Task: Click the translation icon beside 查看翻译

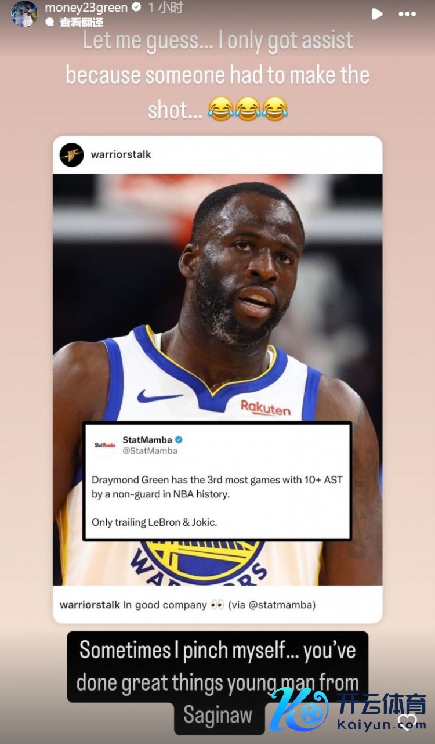Action: click(x=50, y=23)
